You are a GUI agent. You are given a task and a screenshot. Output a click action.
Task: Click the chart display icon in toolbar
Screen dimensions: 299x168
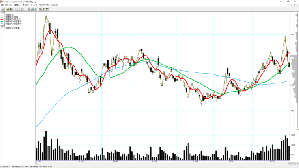coord(2,9)
